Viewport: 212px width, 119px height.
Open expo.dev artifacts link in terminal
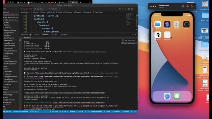coord(79,102)
